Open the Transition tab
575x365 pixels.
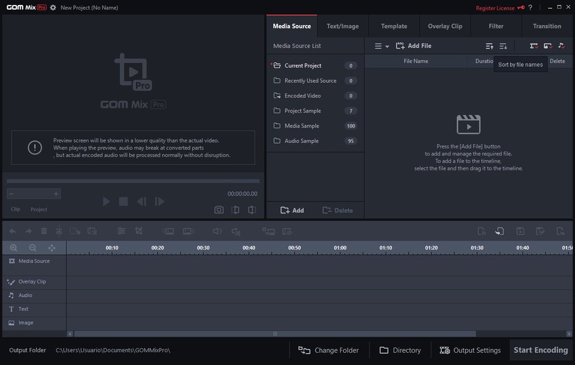(x=546, y=26)
